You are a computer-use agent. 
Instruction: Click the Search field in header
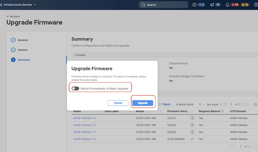coord(163,5)
